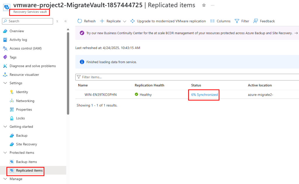
Task: Click the Feedback icon in the toolbar
Action: 255,21
